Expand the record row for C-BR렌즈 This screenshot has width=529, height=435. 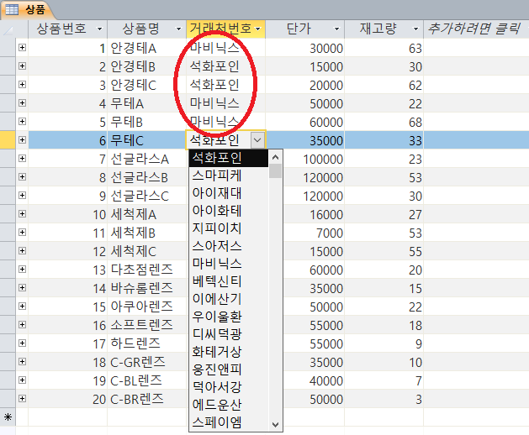[x=22, y=399]
